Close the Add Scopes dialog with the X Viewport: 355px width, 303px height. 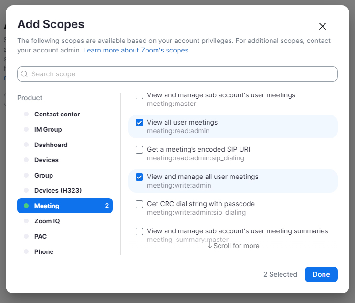[x=323, y=26]
